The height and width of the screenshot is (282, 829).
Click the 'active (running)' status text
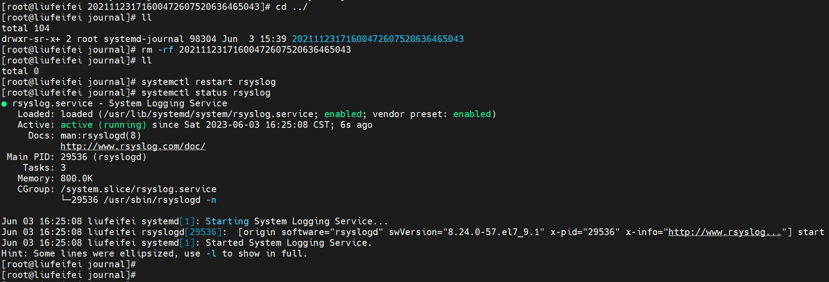103,125
